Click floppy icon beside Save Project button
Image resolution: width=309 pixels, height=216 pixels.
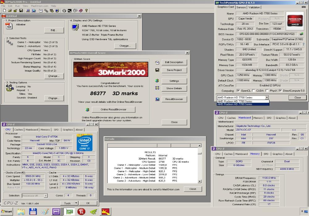157,70
